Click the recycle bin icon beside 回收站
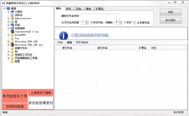189x116 pixels. click(x=12, y=15)
